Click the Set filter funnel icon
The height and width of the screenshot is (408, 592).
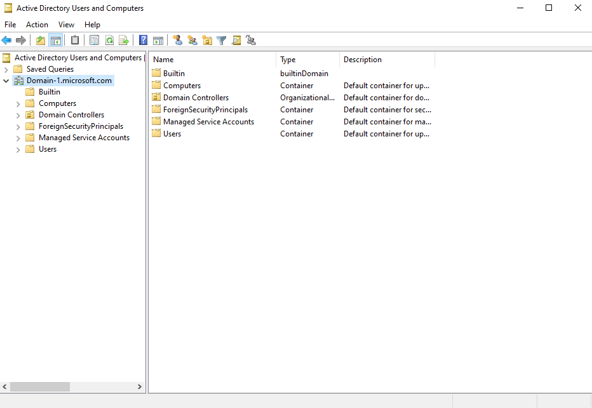222,40
